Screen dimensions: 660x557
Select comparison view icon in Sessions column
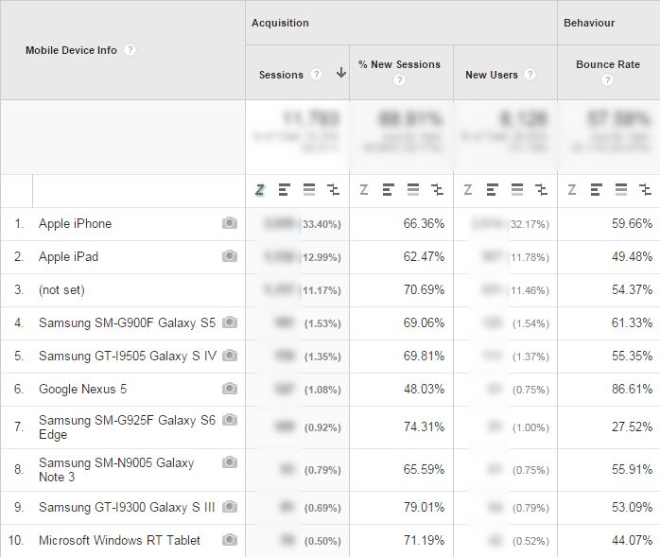point(334,190)
